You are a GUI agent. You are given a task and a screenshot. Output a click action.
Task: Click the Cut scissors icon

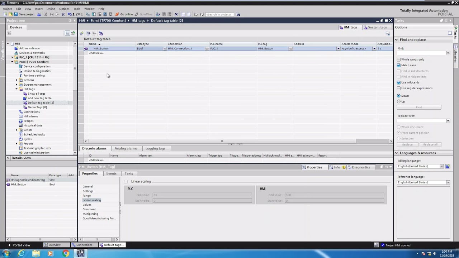(x=46, y=14)
